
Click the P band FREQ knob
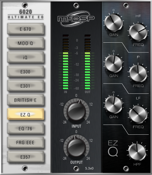(138, 73)
